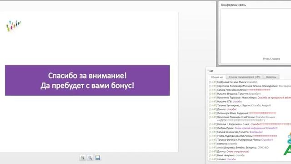Select chat message from Татьяна Бутомрова, г. Курган

coord(240,105)
